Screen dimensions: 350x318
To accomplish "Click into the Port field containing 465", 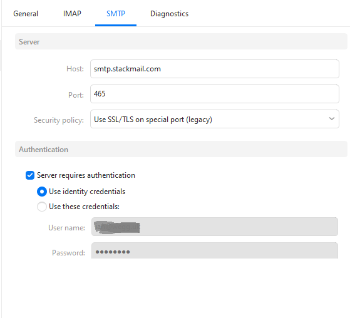I will pos(215,94).
